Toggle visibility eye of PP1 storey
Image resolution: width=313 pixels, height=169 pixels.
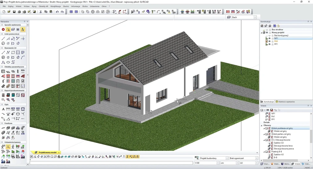tap(269, 44)
